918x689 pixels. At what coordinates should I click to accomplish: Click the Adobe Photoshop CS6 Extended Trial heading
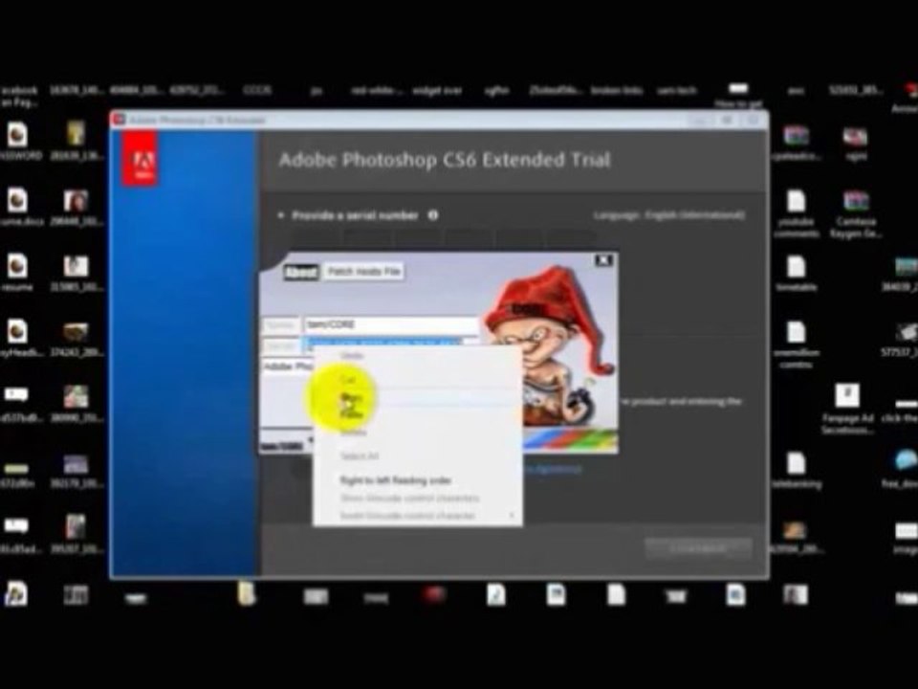(445, 160)
